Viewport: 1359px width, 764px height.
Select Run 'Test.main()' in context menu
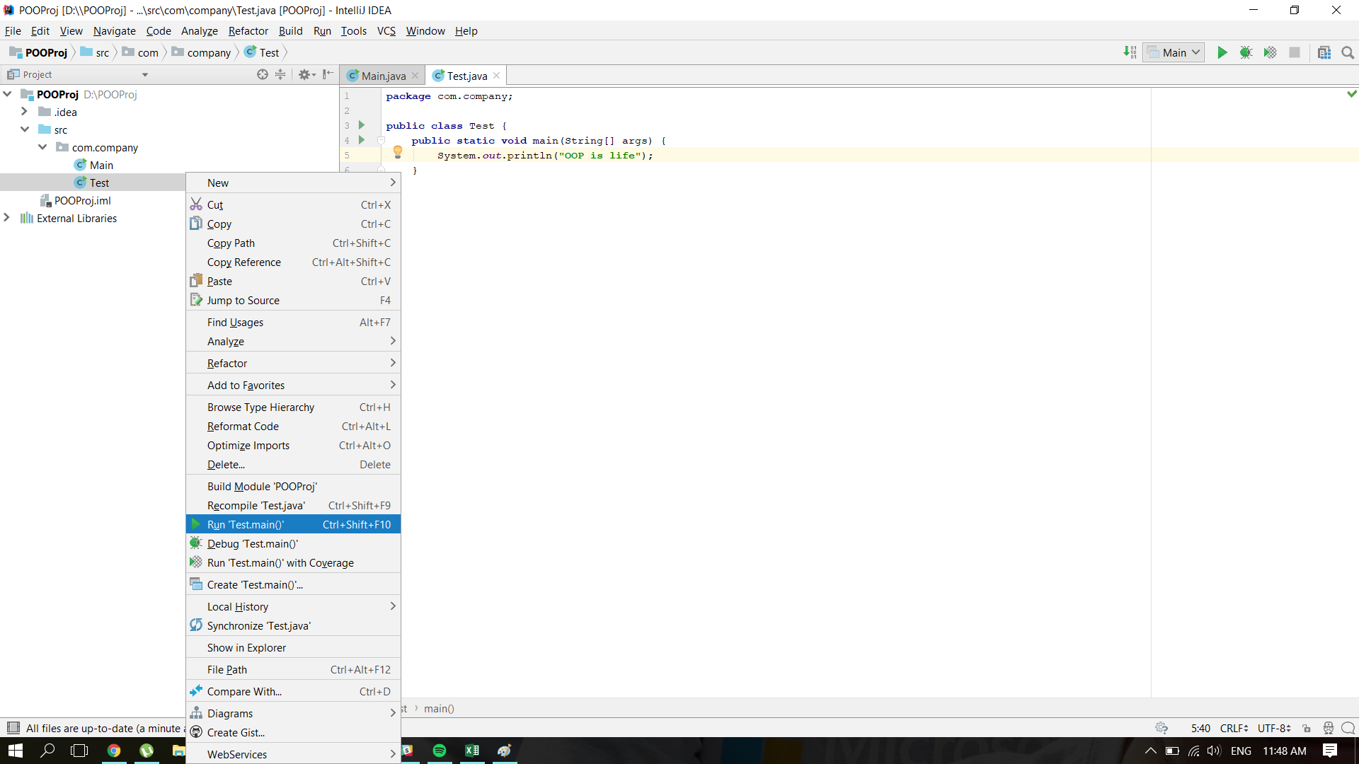click(293, 524)
